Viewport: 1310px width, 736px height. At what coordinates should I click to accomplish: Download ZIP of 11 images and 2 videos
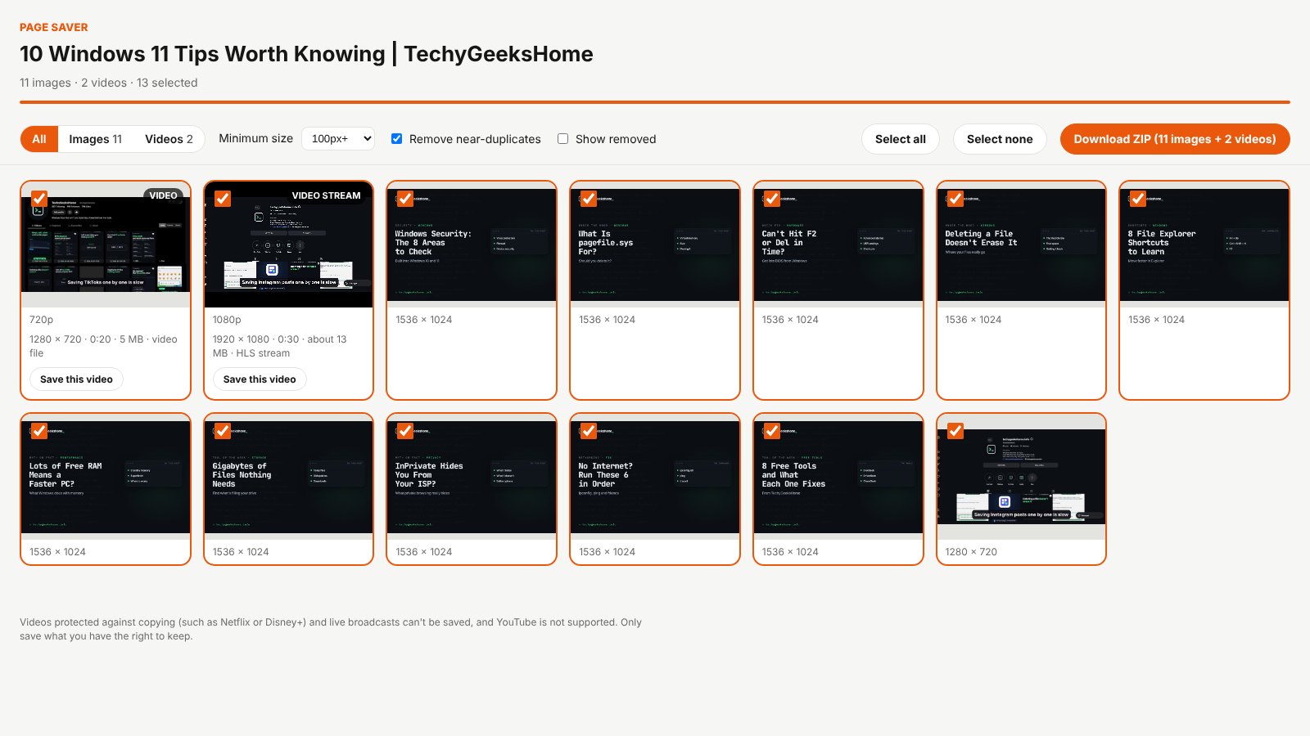[x=1175, y=139]
